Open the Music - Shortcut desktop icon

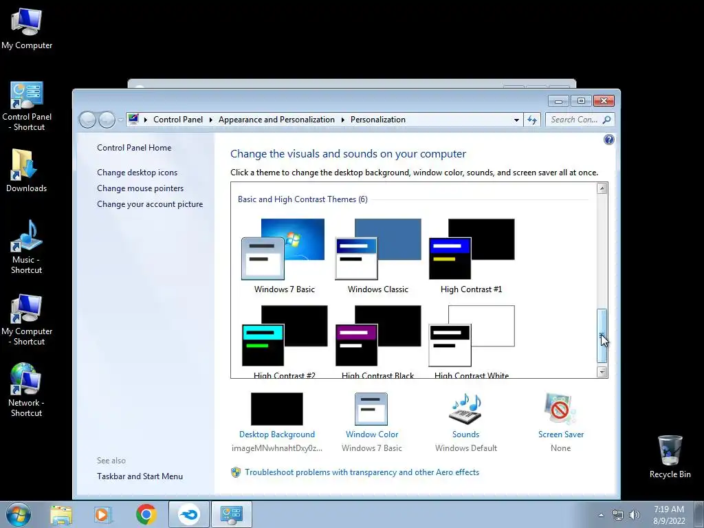(26, 247)
